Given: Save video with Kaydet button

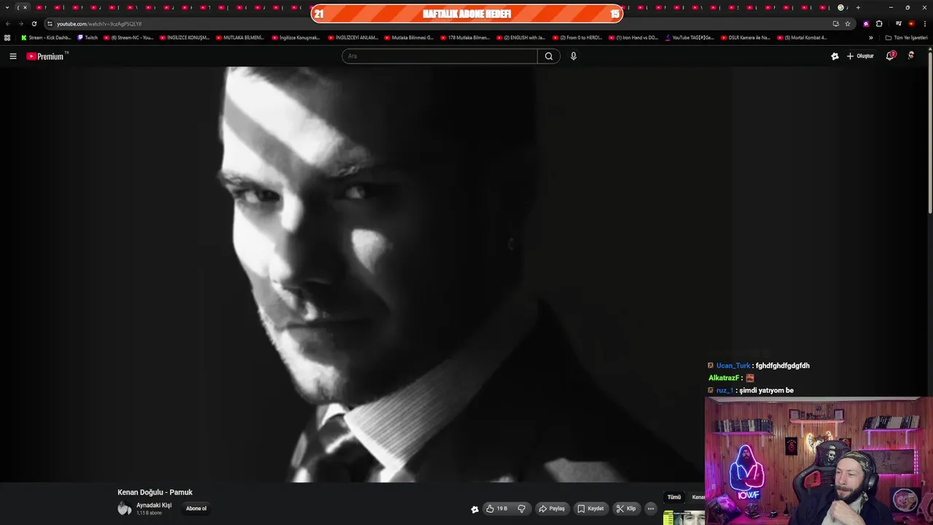Looking at the screenshot, I should tap(590, 509).
